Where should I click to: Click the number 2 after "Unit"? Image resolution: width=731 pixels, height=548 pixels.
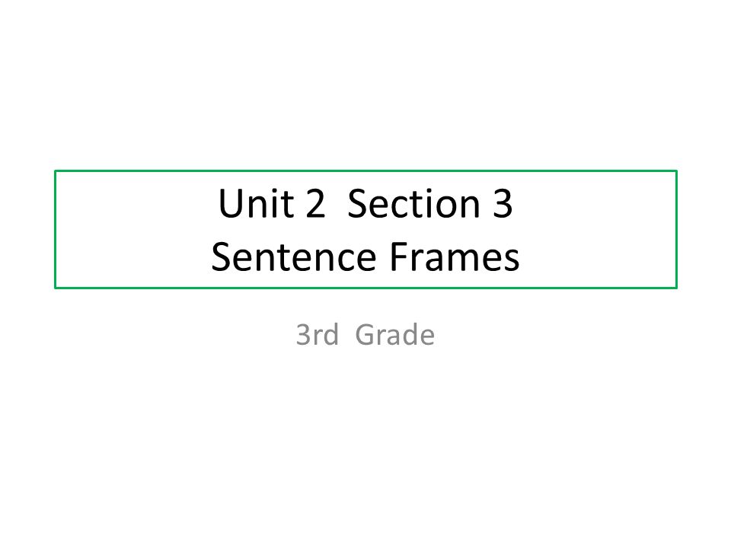[315, 203]
